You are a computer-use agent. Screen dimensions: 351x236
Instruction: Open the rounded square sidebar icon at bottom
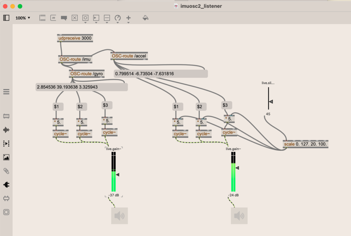coord(6,212)
